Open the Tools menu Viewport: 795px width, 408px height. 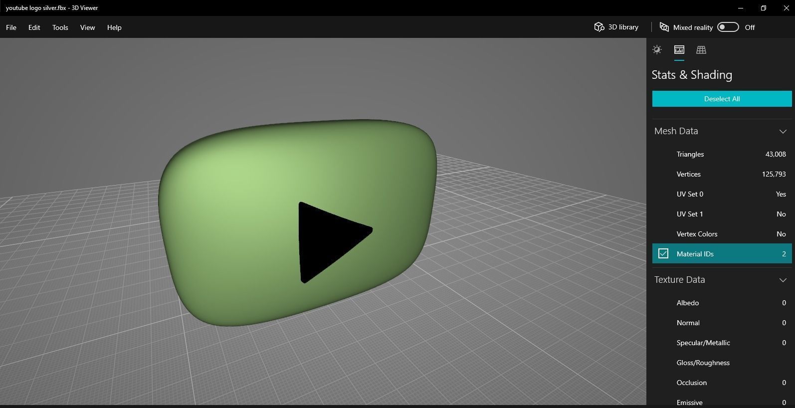[x=60, y=27]
